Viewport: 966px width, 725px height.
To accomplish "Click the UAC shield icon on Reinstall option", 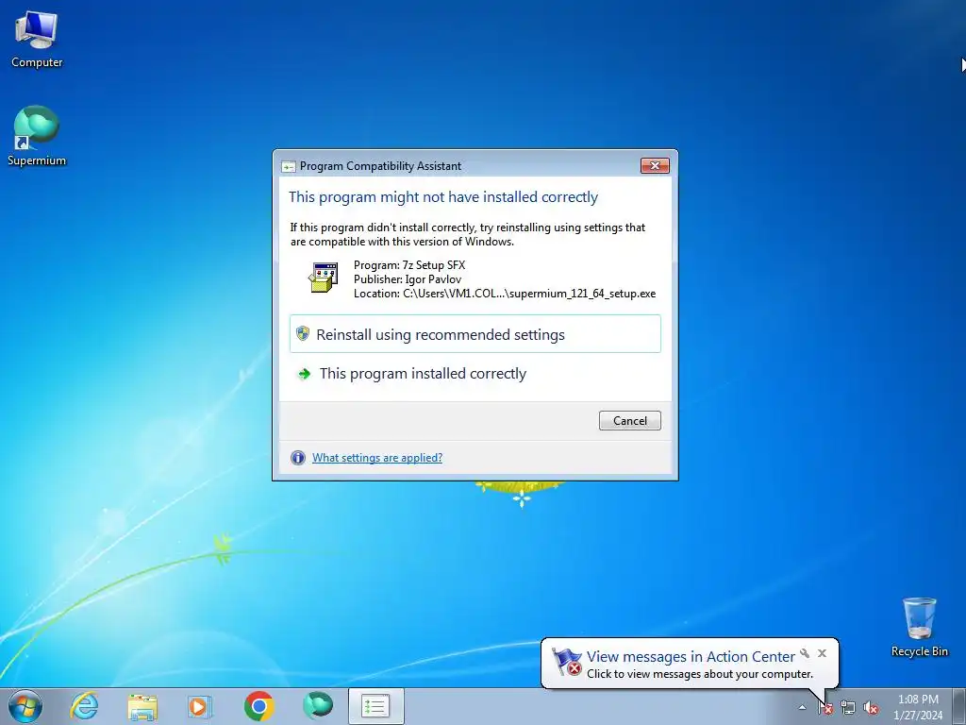I will [x=303, y=333].
